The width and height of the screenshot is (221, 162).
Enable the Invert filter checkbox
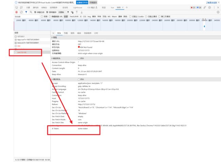point(42,16)
